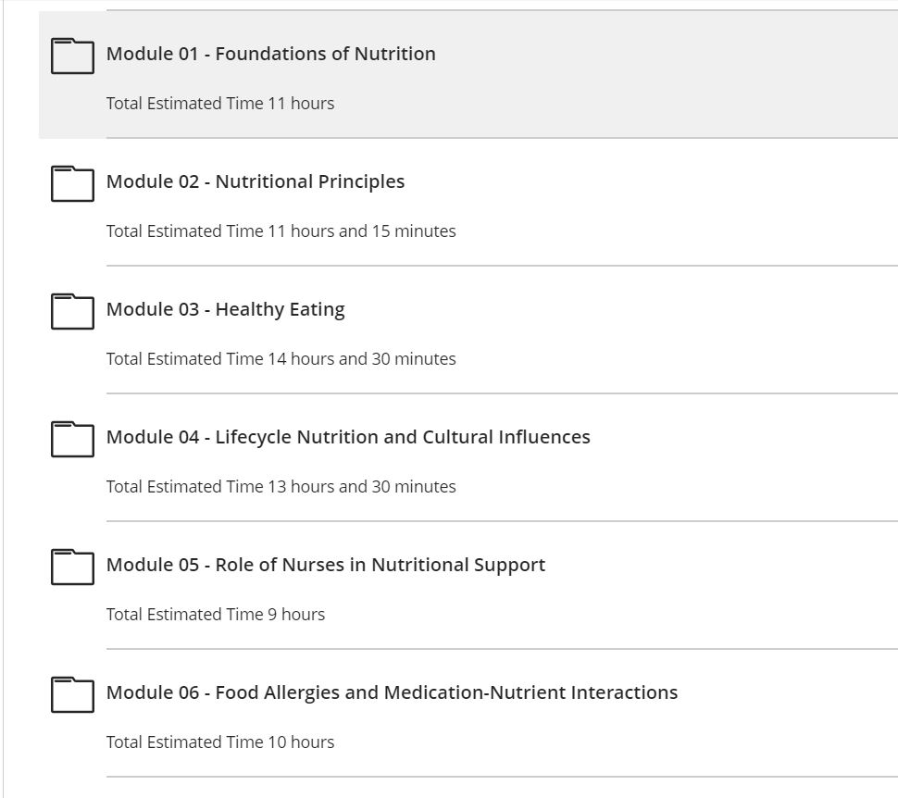This screenshot has width=898, height=798.
Task: Open the Module 02 - Nutritional Principles title
Action: pos(256,181)
